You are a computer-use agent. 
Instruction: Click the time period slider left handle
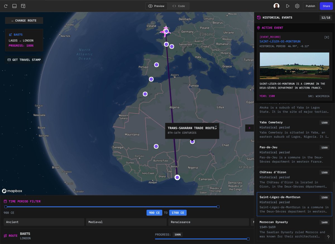point(6,207)
